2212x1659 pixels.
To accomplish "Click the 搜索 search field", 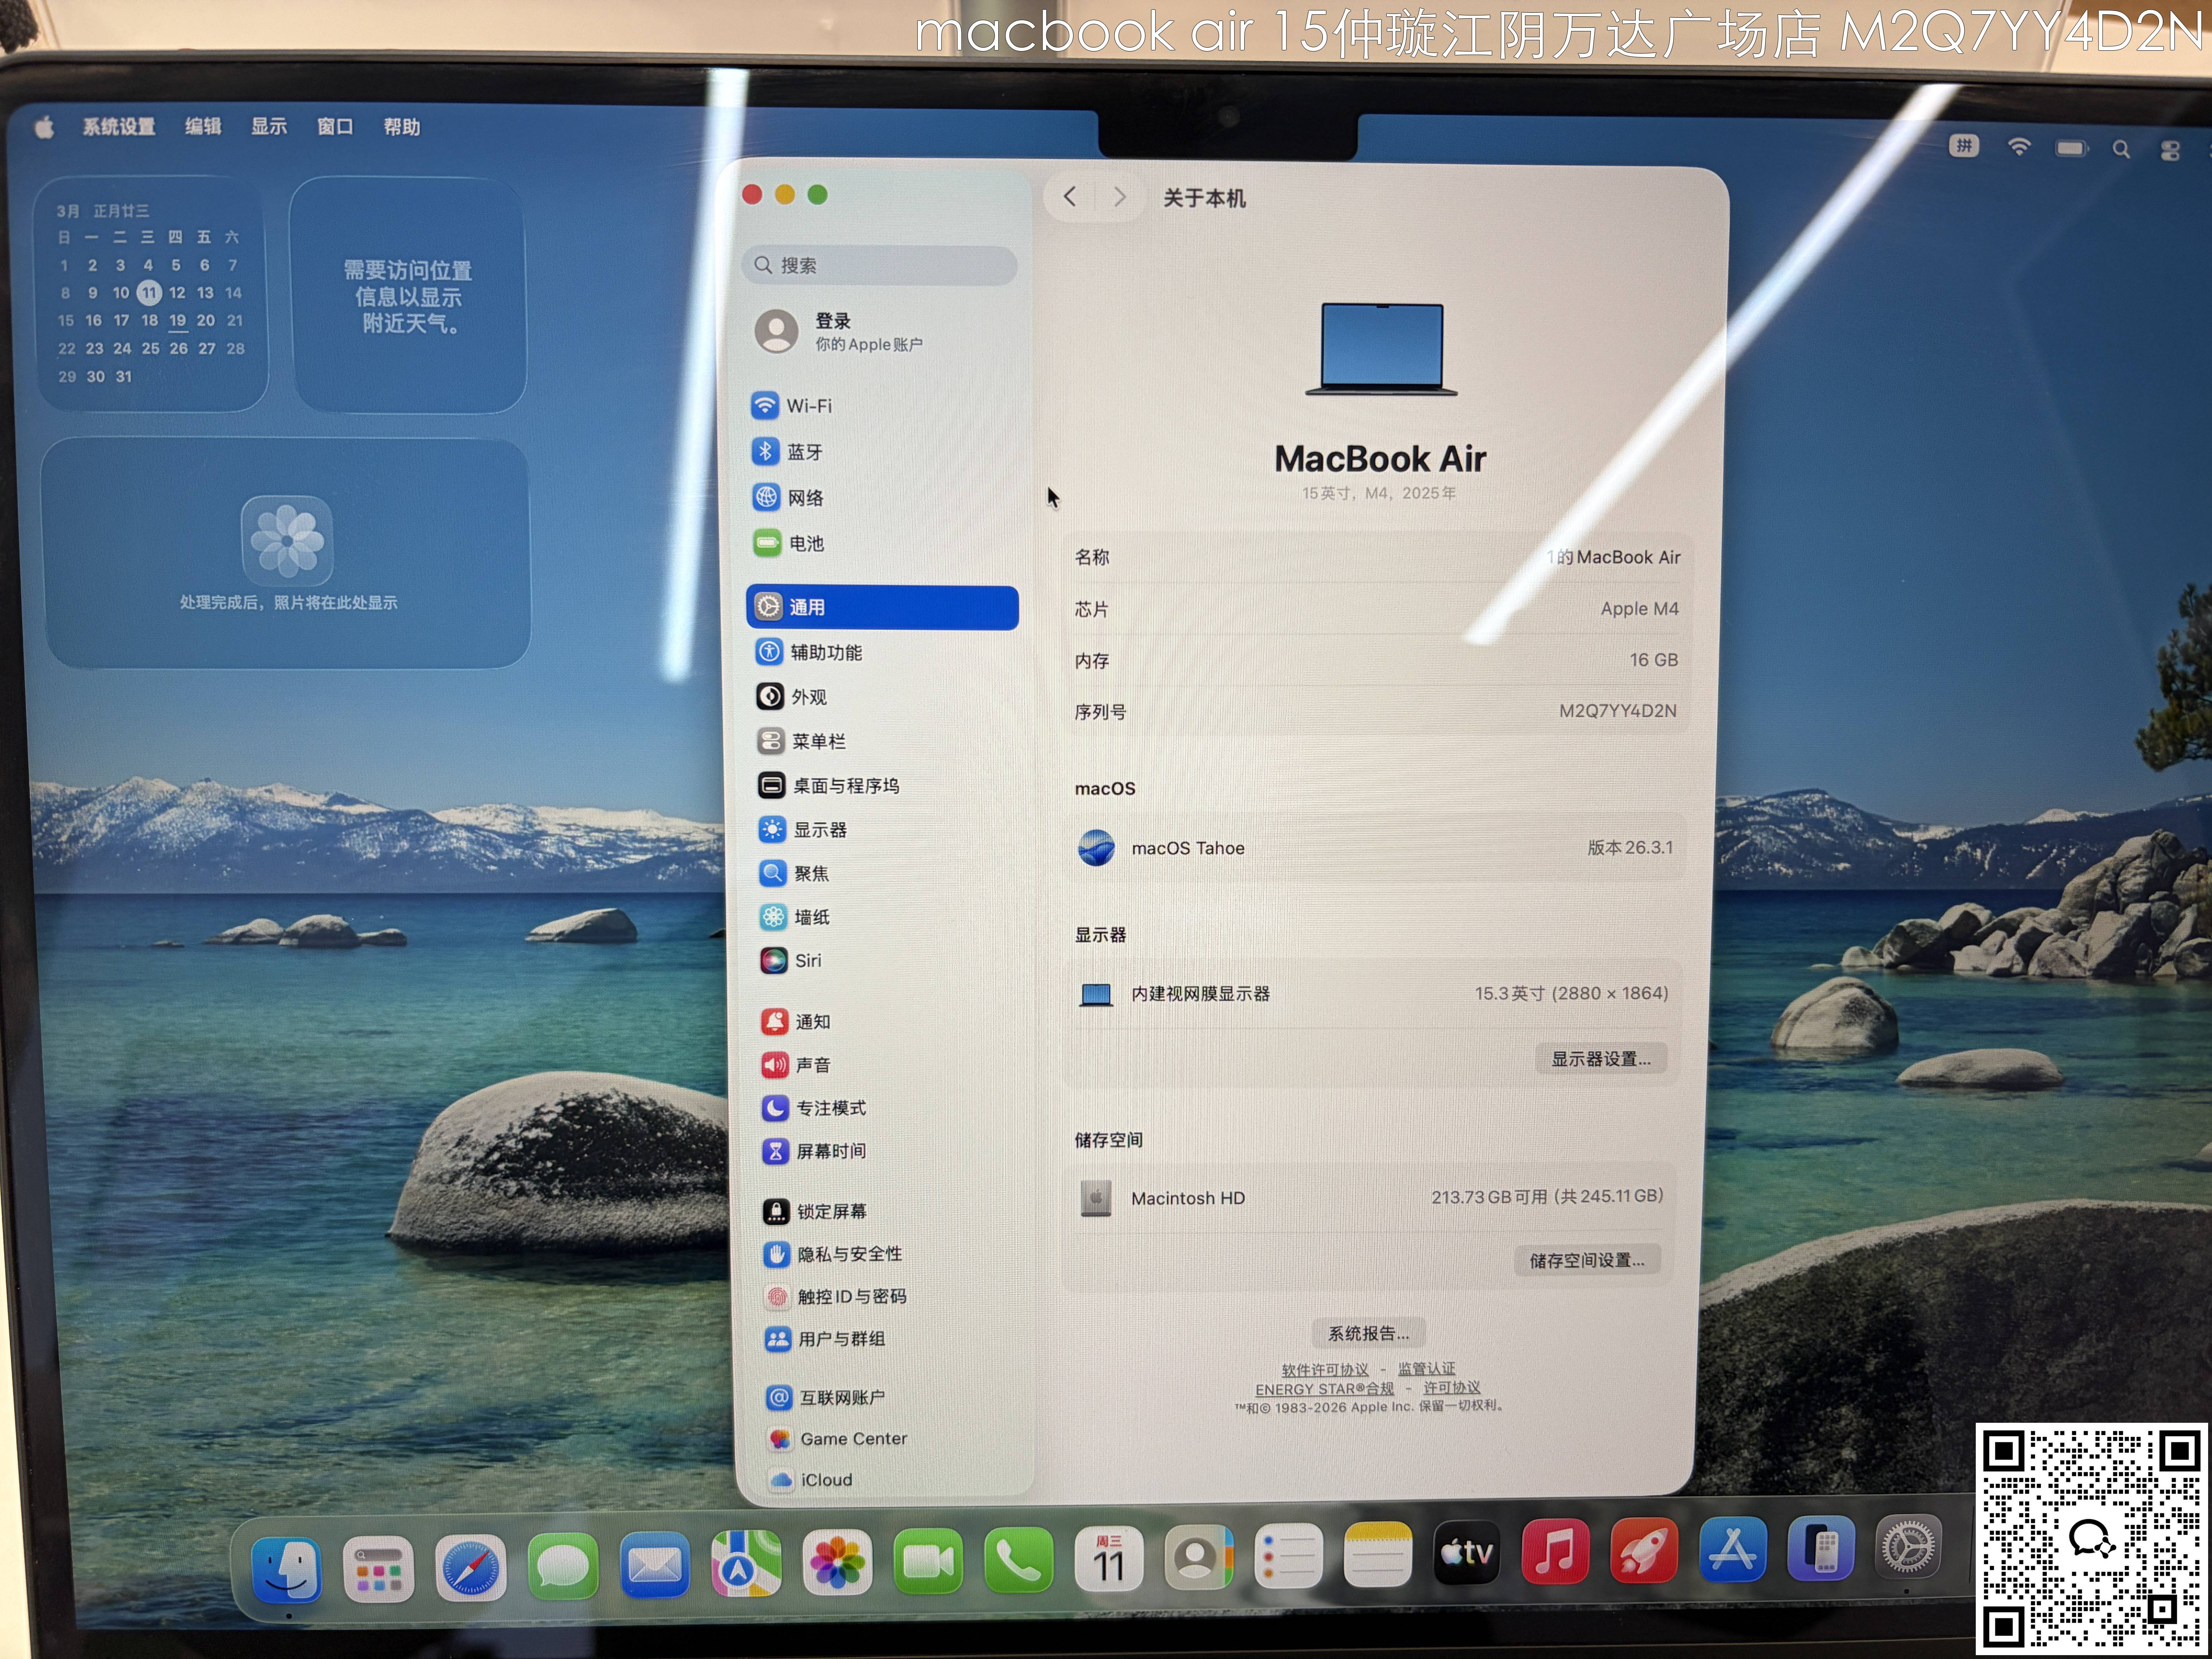I will tap(880, 266).
